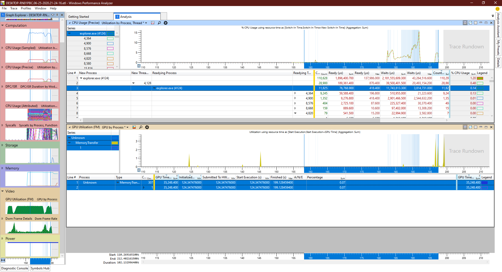Click the axis toggle arrow on GPU graph
This screenshot has width=502, height=272.
coord(139,170)
